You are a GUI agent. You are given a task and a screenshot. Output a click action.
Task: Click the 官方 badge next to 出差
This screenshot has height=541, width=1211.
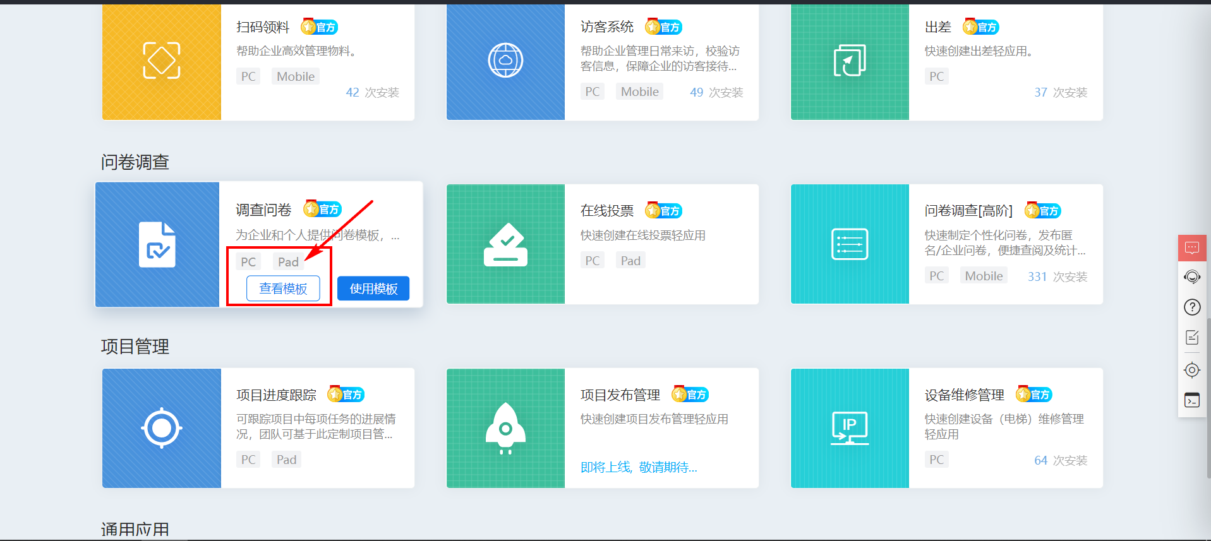coord(980,27)
